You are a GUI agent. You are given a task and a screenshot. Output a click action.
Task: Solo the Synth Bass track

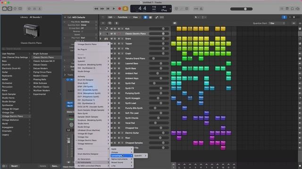(115, 69)
